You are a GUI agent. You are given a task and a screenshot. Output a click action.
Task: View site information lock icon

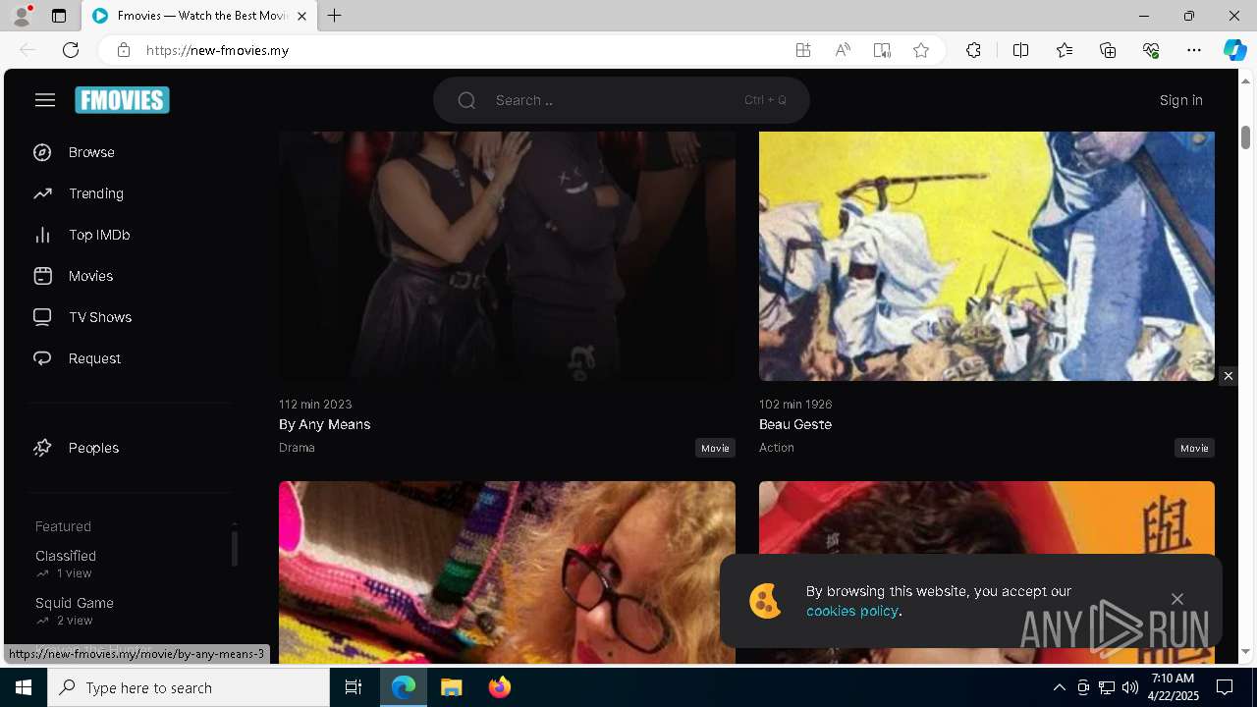(x=124, y=50)
